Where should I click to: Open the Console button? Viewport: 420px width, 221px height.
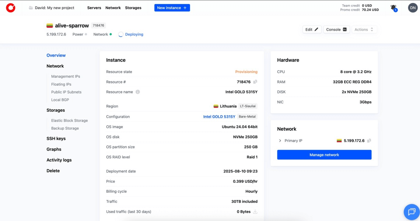pyautogui.click(x=336, y=30)
